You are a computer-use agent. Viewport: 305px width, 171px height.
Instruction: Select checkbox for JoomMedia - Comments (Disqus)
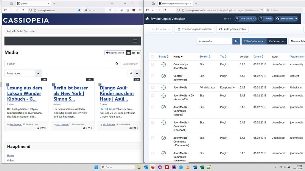[x=152, y=107]
